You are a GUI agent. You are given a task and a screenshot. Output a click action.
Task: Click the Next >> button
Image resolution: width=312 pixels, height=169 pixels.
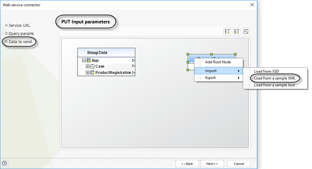click(x=212, y=164)
